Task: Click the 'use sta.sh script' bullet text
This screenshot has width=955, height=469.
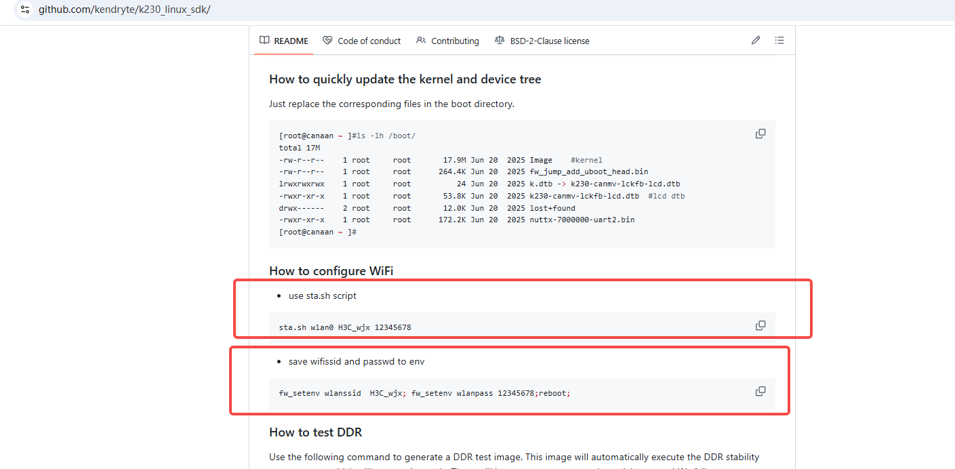Action: 322,296
